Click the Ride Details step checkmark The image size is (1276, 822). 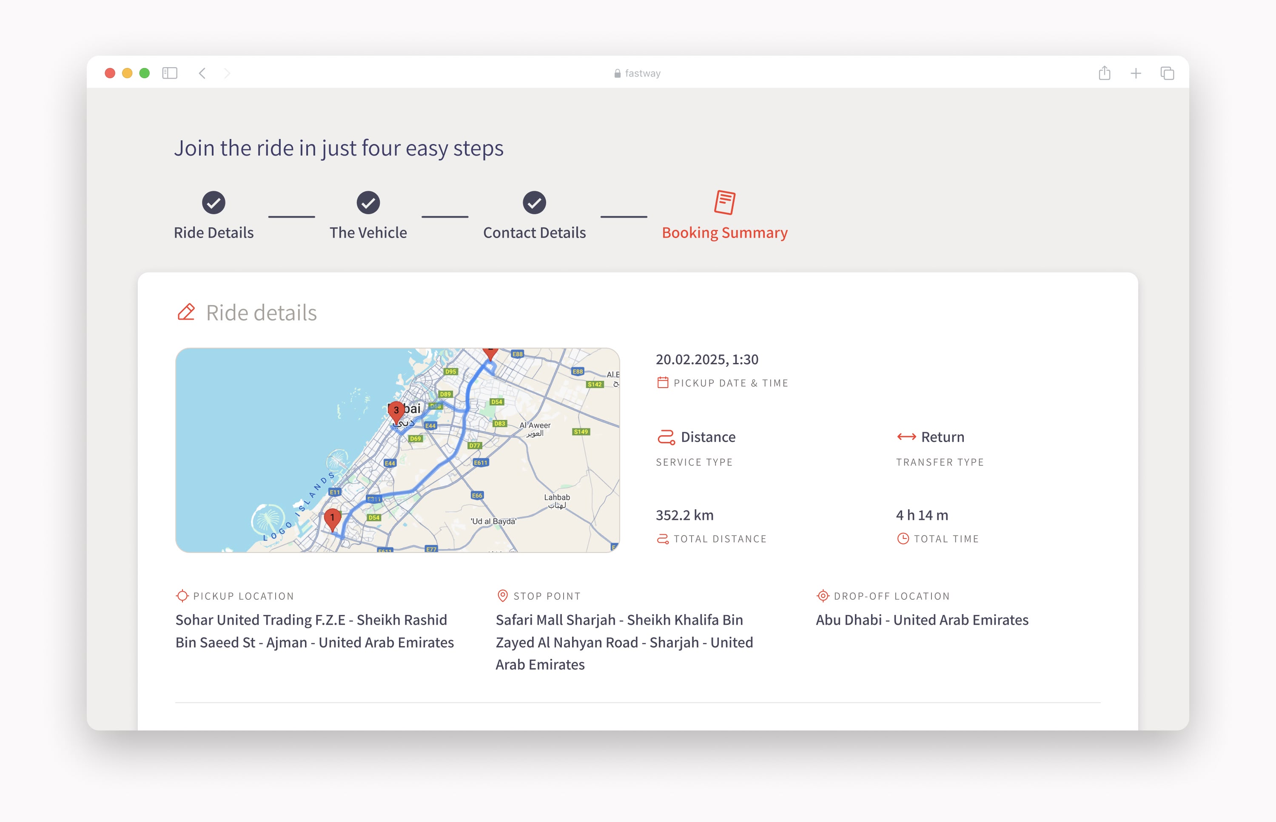click(x=213, y=203)
